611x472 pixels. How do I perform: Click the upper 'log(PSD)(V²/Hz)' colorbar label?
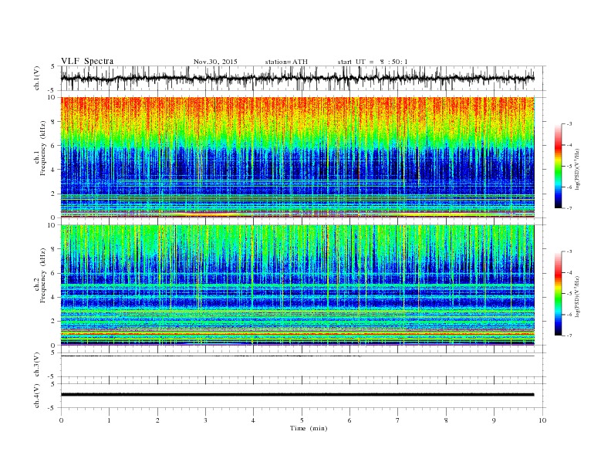point(577,169)
